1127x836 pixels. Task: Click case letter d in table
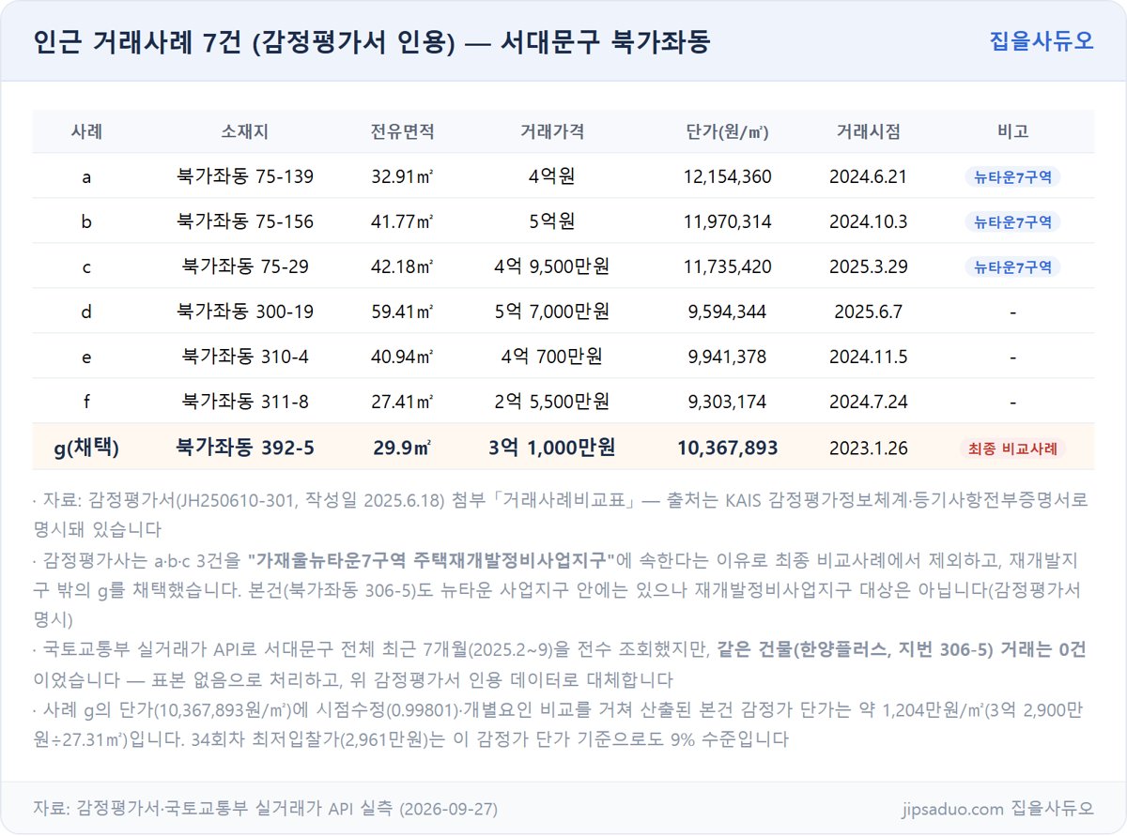[86, 312]
